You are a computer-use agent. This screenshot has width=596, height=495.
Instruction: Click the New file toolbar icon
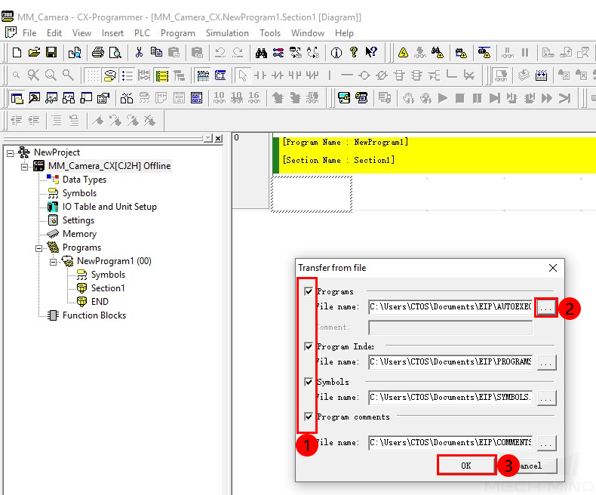coord(17,53)
